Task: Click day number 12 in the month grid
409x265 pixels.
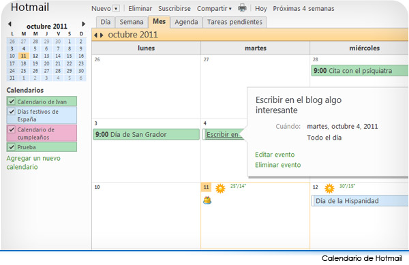Action: pos(316,187)
